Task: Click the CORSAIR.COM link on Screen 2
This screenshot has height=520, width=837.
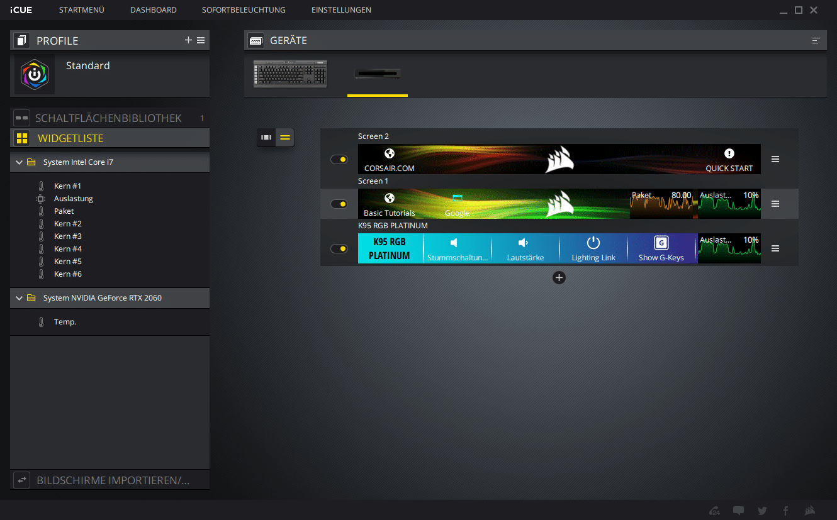Action: click(390, 160)
